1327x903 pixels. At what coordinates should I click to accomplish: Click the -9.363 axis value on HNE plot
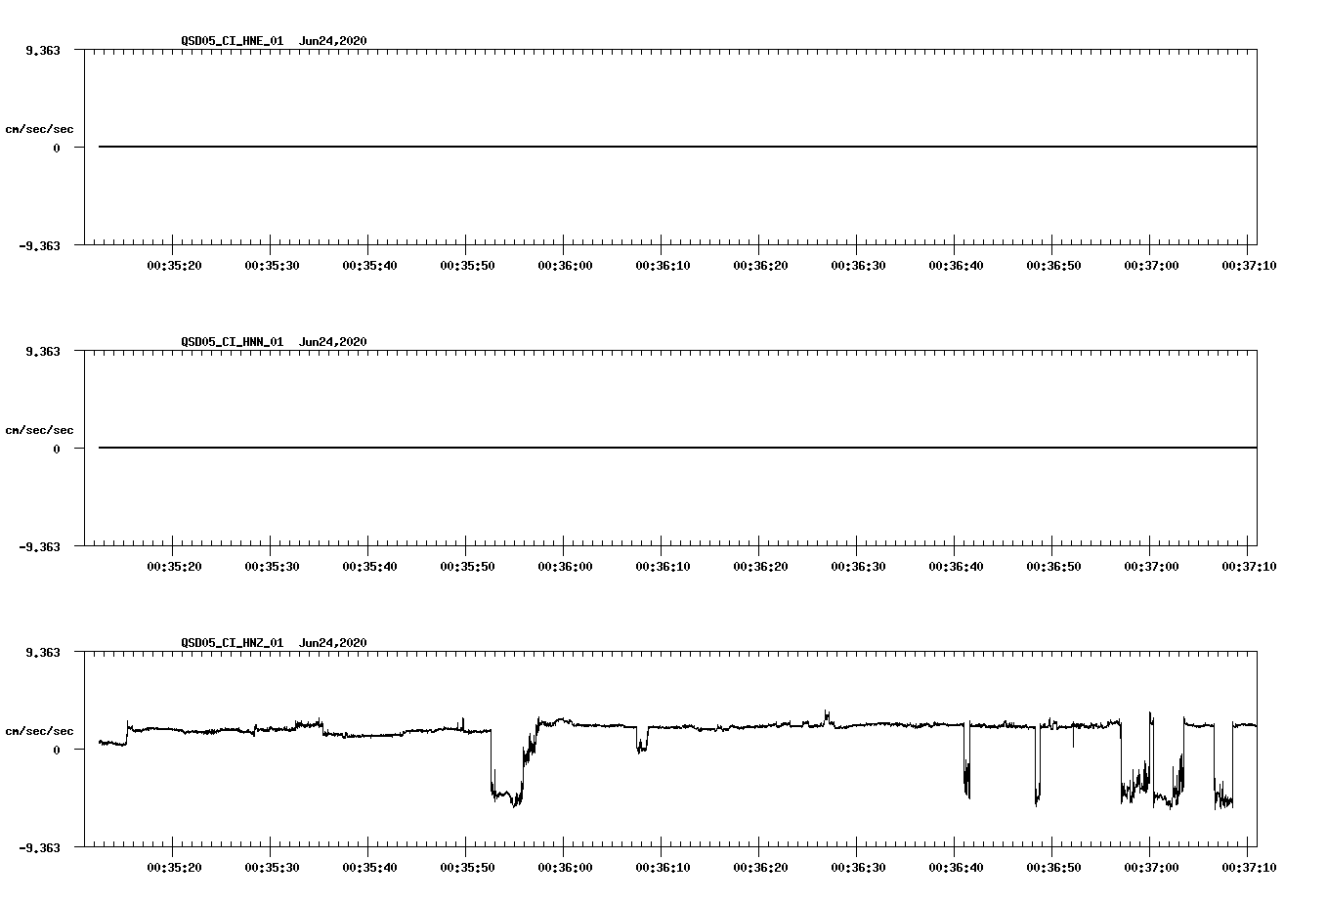point(39,245)
